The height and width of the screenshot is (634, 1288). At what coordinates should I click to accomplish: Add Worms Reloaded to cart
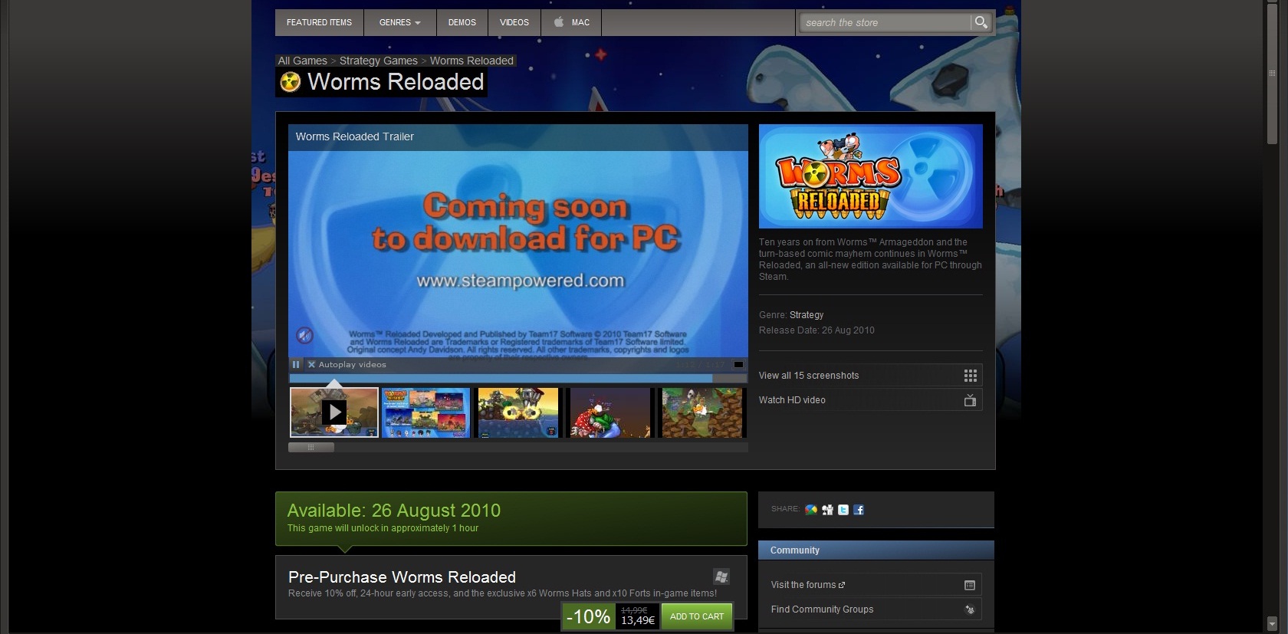click(697, 616)
